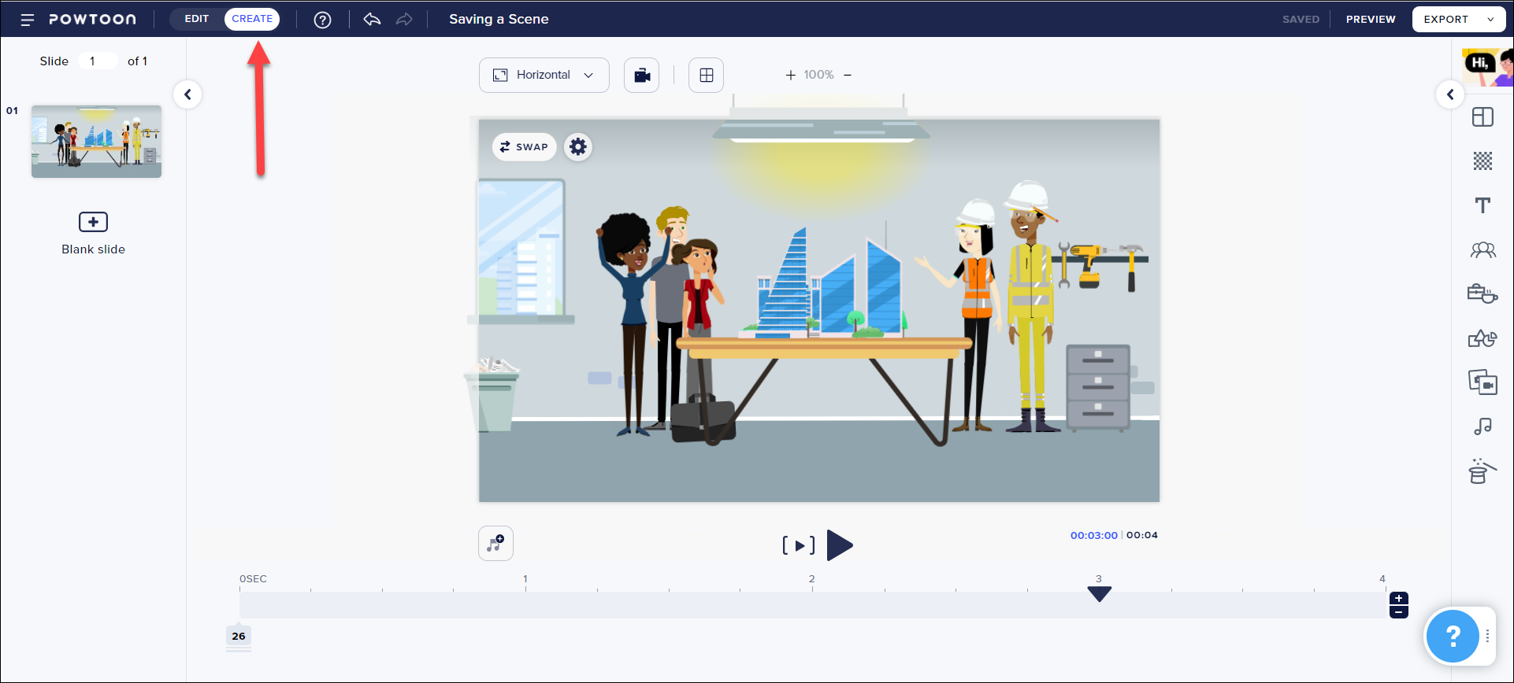Open the help question mark icon
Image resolution: width=1514 pixels, height=683 pixels.
point(322,20)
